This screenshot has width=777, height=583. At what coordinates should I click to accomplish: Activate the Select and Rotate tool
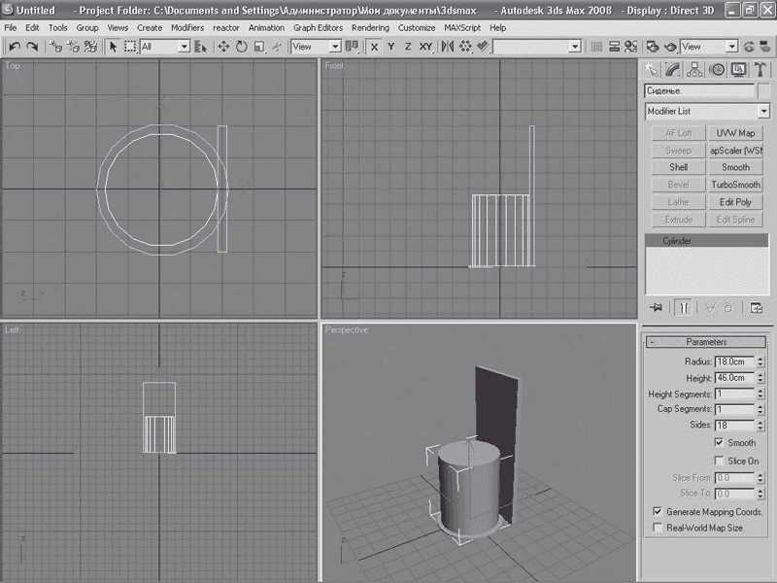click(x=241, y=47)
